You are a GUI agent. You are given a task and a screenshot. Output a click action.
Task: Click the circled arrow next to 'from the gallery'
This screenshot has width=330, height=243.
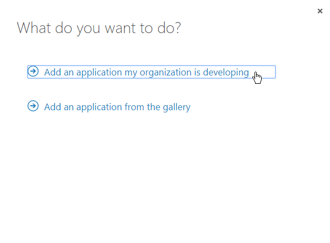[x=33, y=106]
